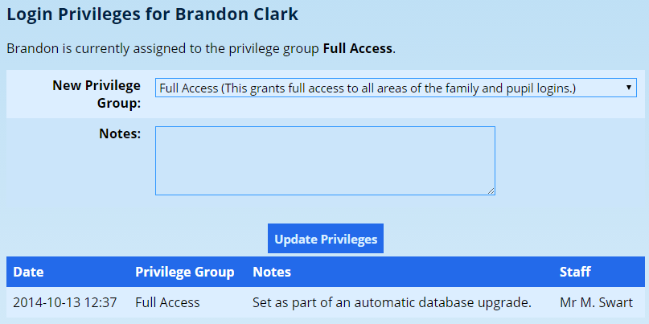This screenshot has height=324, width=649.
Task: Click the Privilege Group column header
Action: coord(184,272)
